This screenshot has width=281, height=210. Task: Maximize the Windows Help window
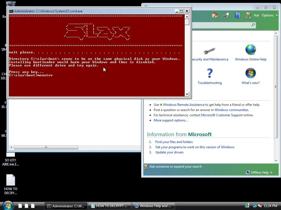(x=266, y=8)
